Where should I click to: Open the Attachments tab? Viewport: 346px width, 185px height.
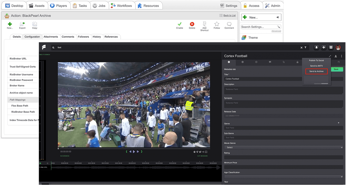(x=51, y=37)
